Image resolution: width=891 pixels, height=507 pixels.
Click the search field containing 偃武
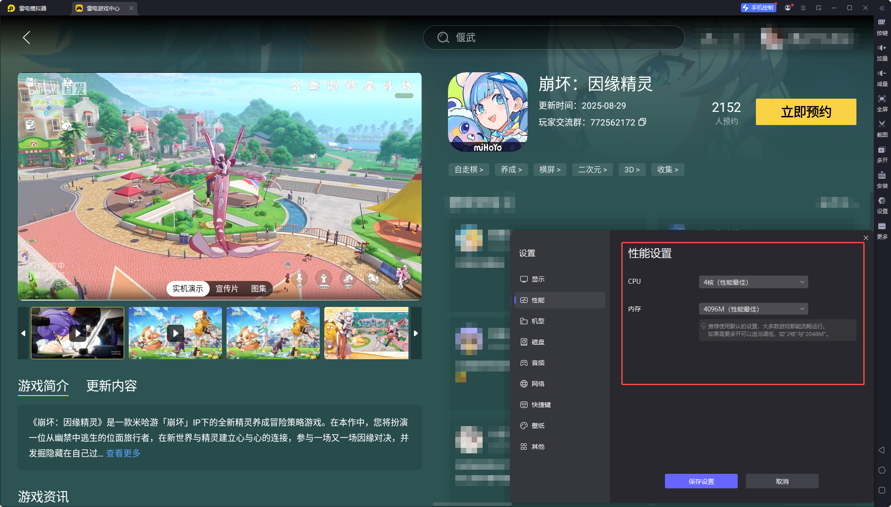pos(554,37)
